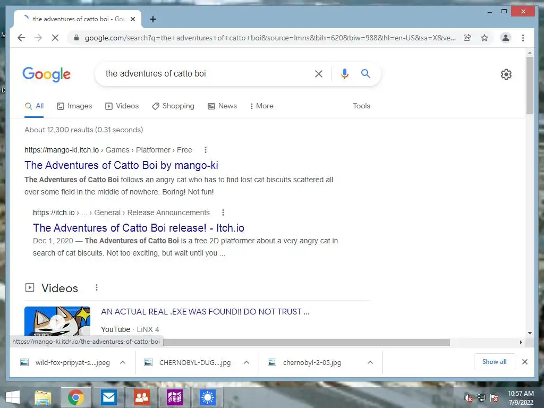
Task: Switch to the News results tab
Action: [x=222, y=106]
